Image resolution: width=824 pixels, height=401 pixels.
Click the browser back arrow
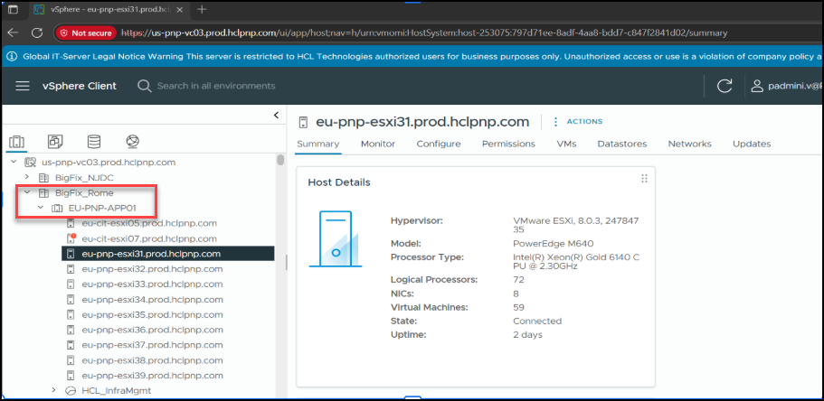13,33
